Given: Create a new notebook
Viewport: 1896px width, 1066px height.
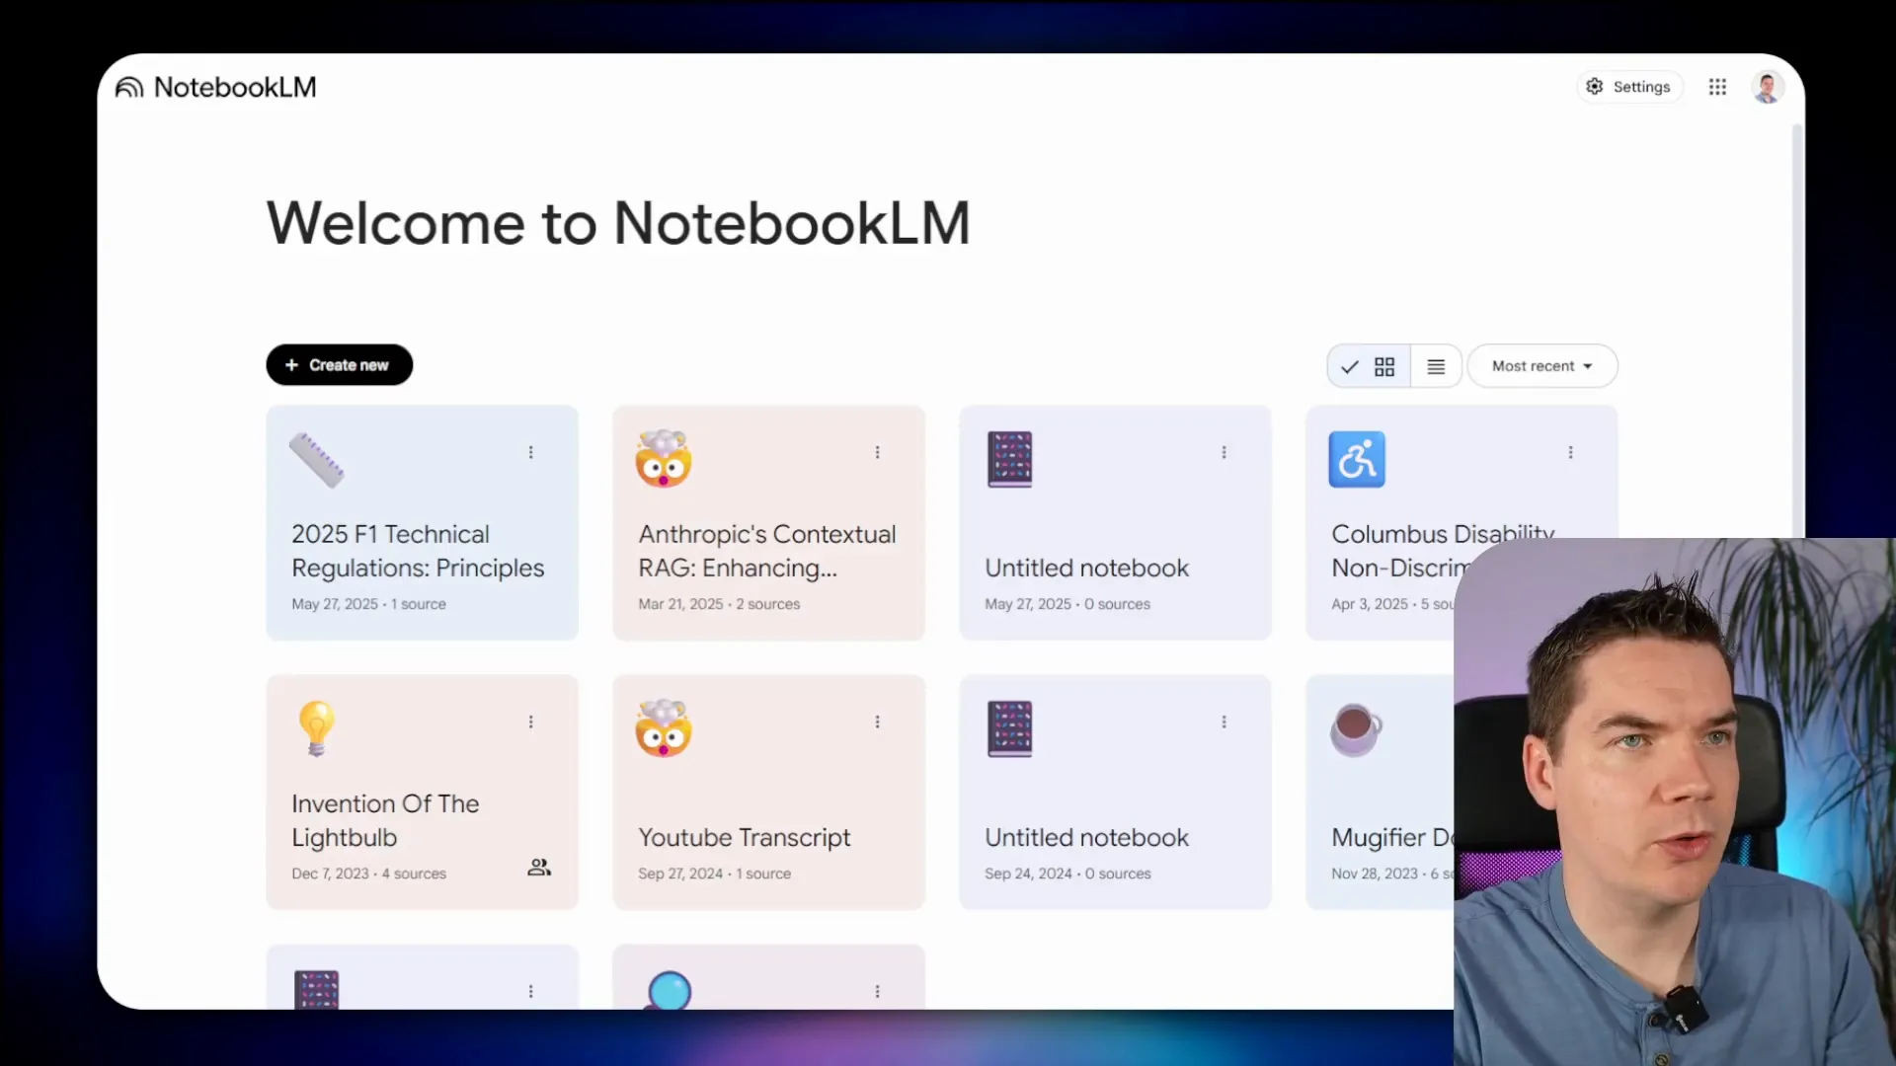Looking at the screenshot, I should (339, 365).
